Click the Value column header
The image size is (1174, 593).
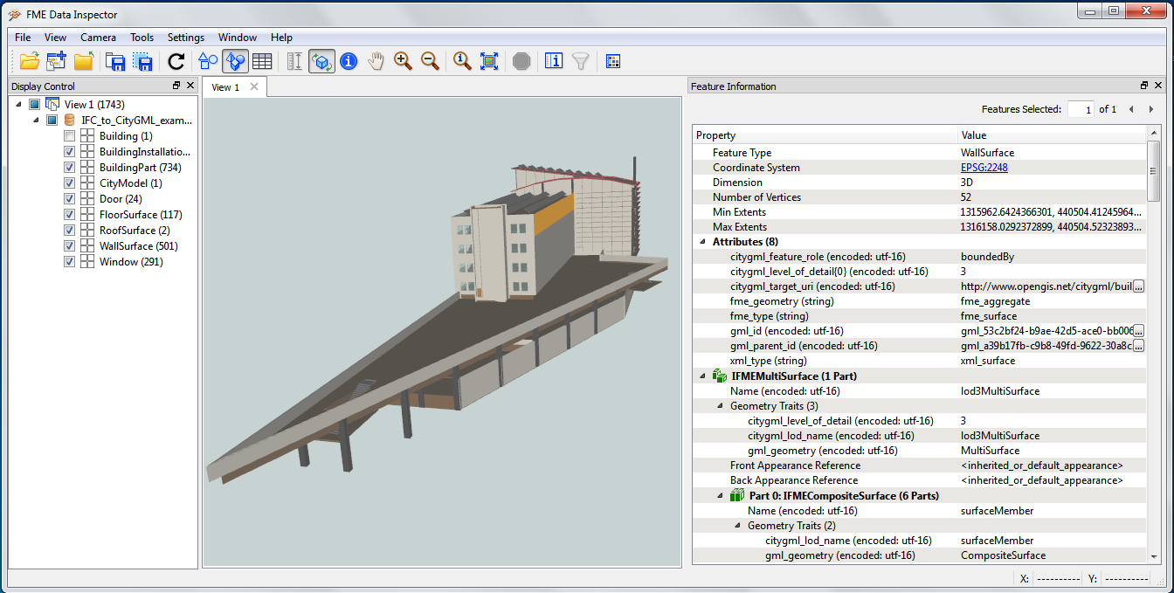click(x=1052, y=135)
